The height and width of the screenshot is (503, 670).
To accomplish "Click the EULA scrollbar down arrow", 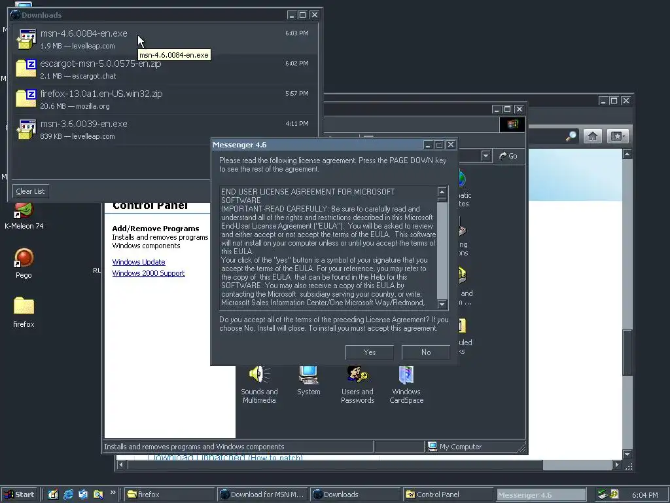I will (x=442, y=304).
